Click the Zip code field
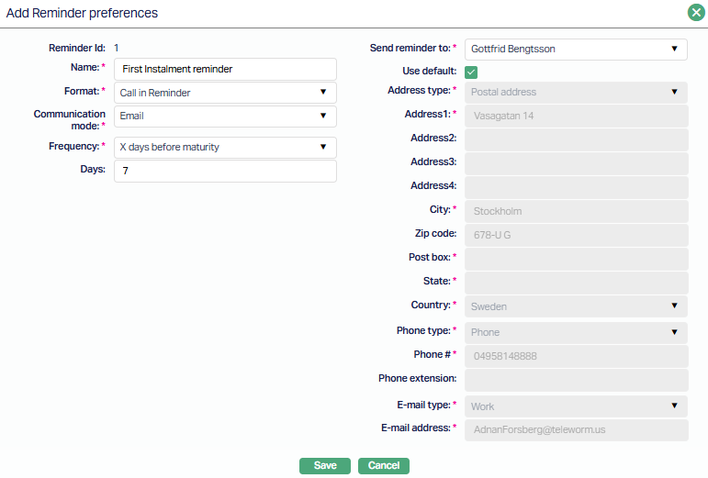 pos(576,236)
